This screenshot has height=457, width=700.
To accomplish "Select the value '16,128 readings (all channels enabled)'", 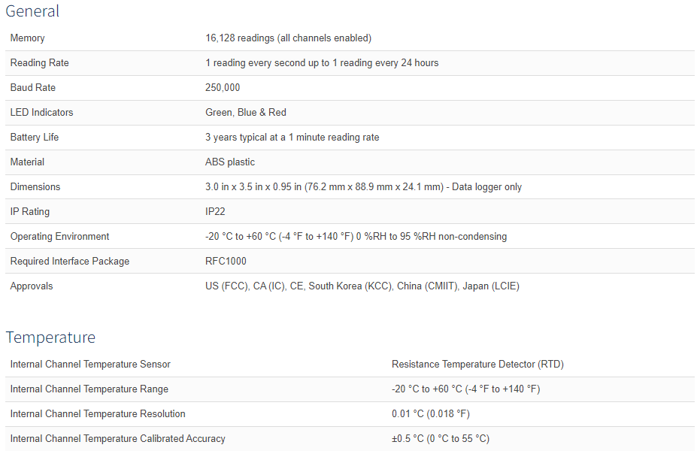I will [289, 38].
